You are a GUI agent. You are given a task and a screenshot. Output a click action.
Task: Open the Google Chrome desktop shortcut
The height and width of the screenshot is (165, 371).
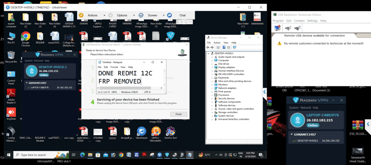(25, 37)
